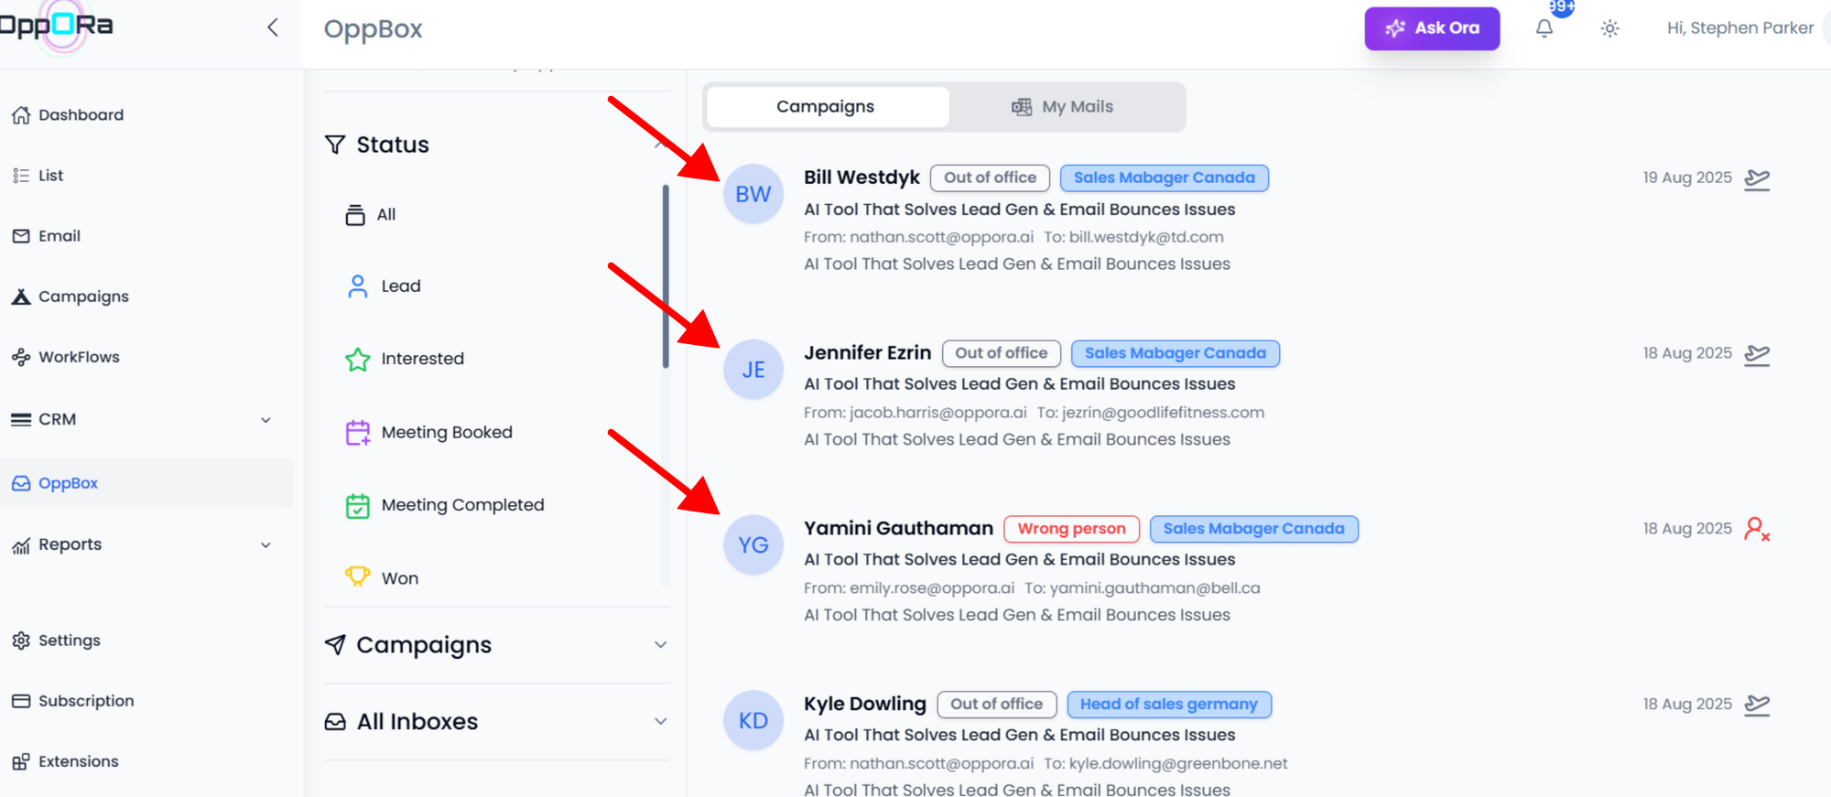Collapse the left sidebar arrow

[x=273, y=27]
